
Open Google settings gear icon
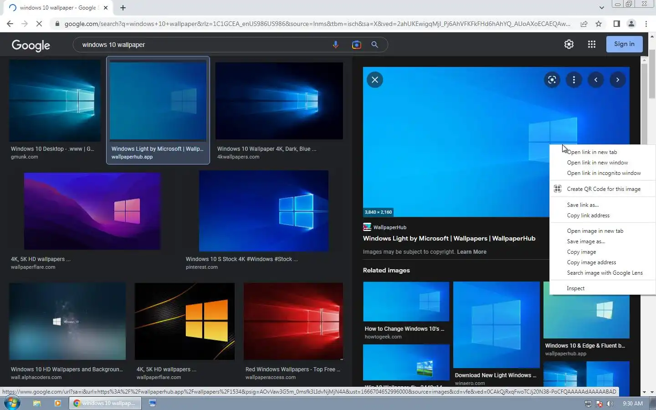[569, 44]
